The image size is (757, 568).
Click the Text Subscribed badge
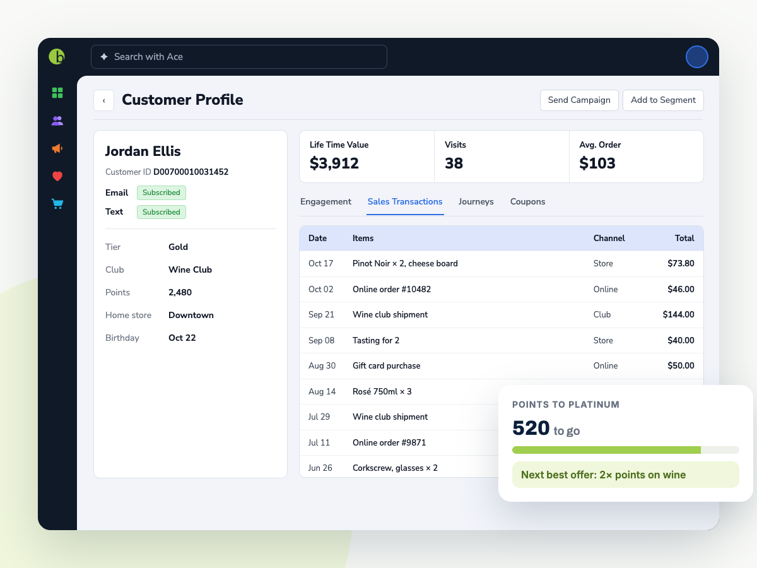(161, 212)
